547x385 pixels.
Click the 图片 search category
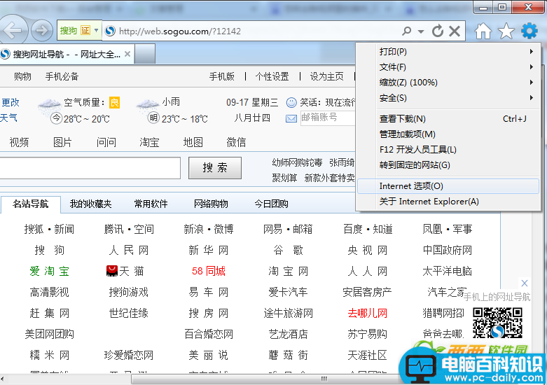[62, 142]
